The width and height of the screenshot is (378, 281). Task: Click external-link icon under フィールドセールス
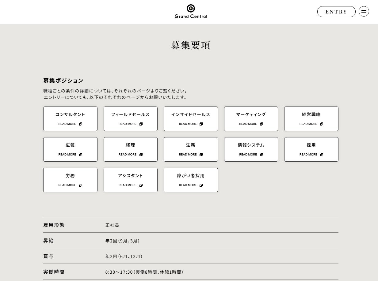(x=141, y=124)
